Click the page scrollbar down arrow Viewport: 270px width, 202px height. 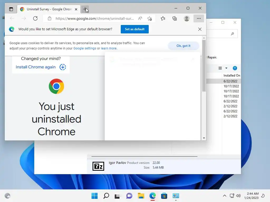point(204,138)
